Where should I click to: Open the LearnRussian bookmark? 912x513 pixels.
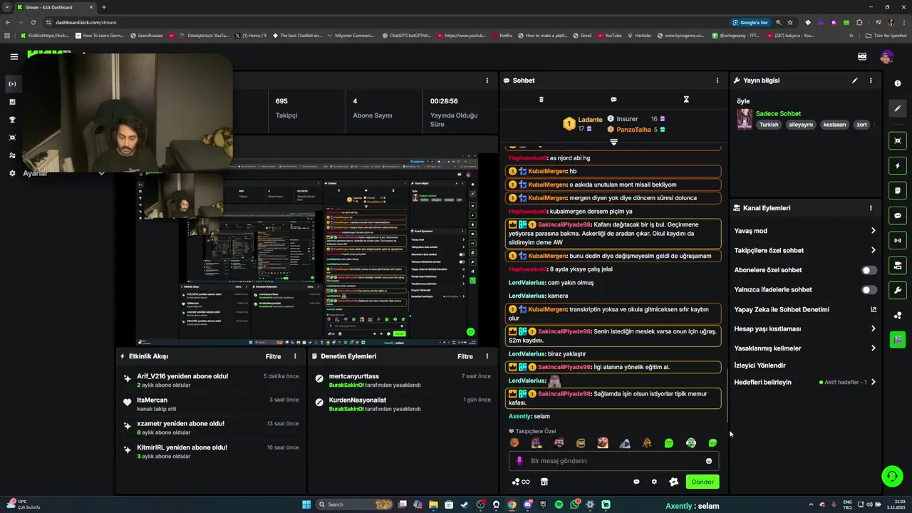[x=146, y=35]
